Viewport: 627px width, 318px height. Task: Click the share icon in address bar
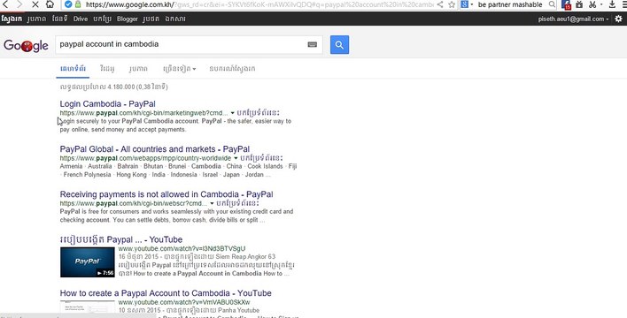click(x=440, y=4)
